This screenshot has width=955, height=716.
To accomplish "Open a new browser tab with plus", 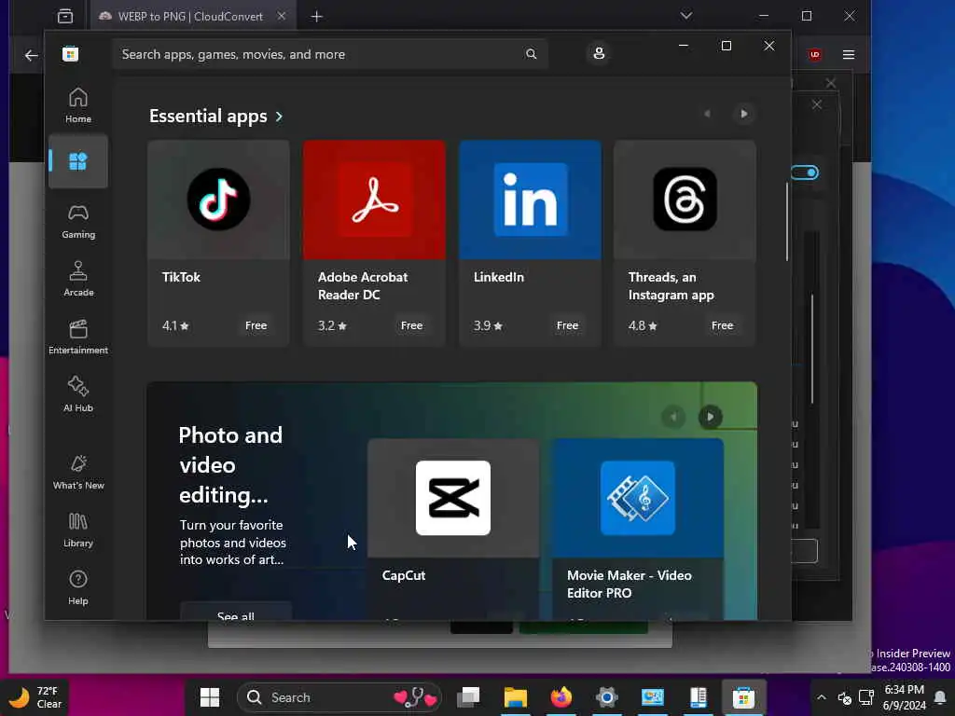I will (x=316, y=17).
